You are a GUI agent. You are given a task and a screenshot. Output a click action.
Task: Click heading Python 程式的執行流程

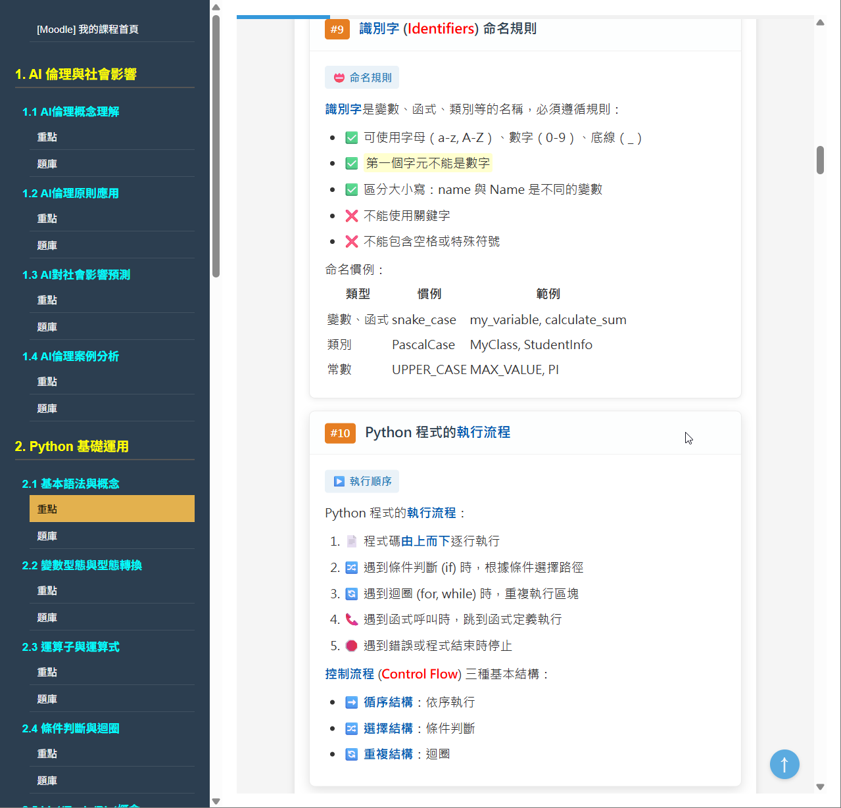[438, 433]
